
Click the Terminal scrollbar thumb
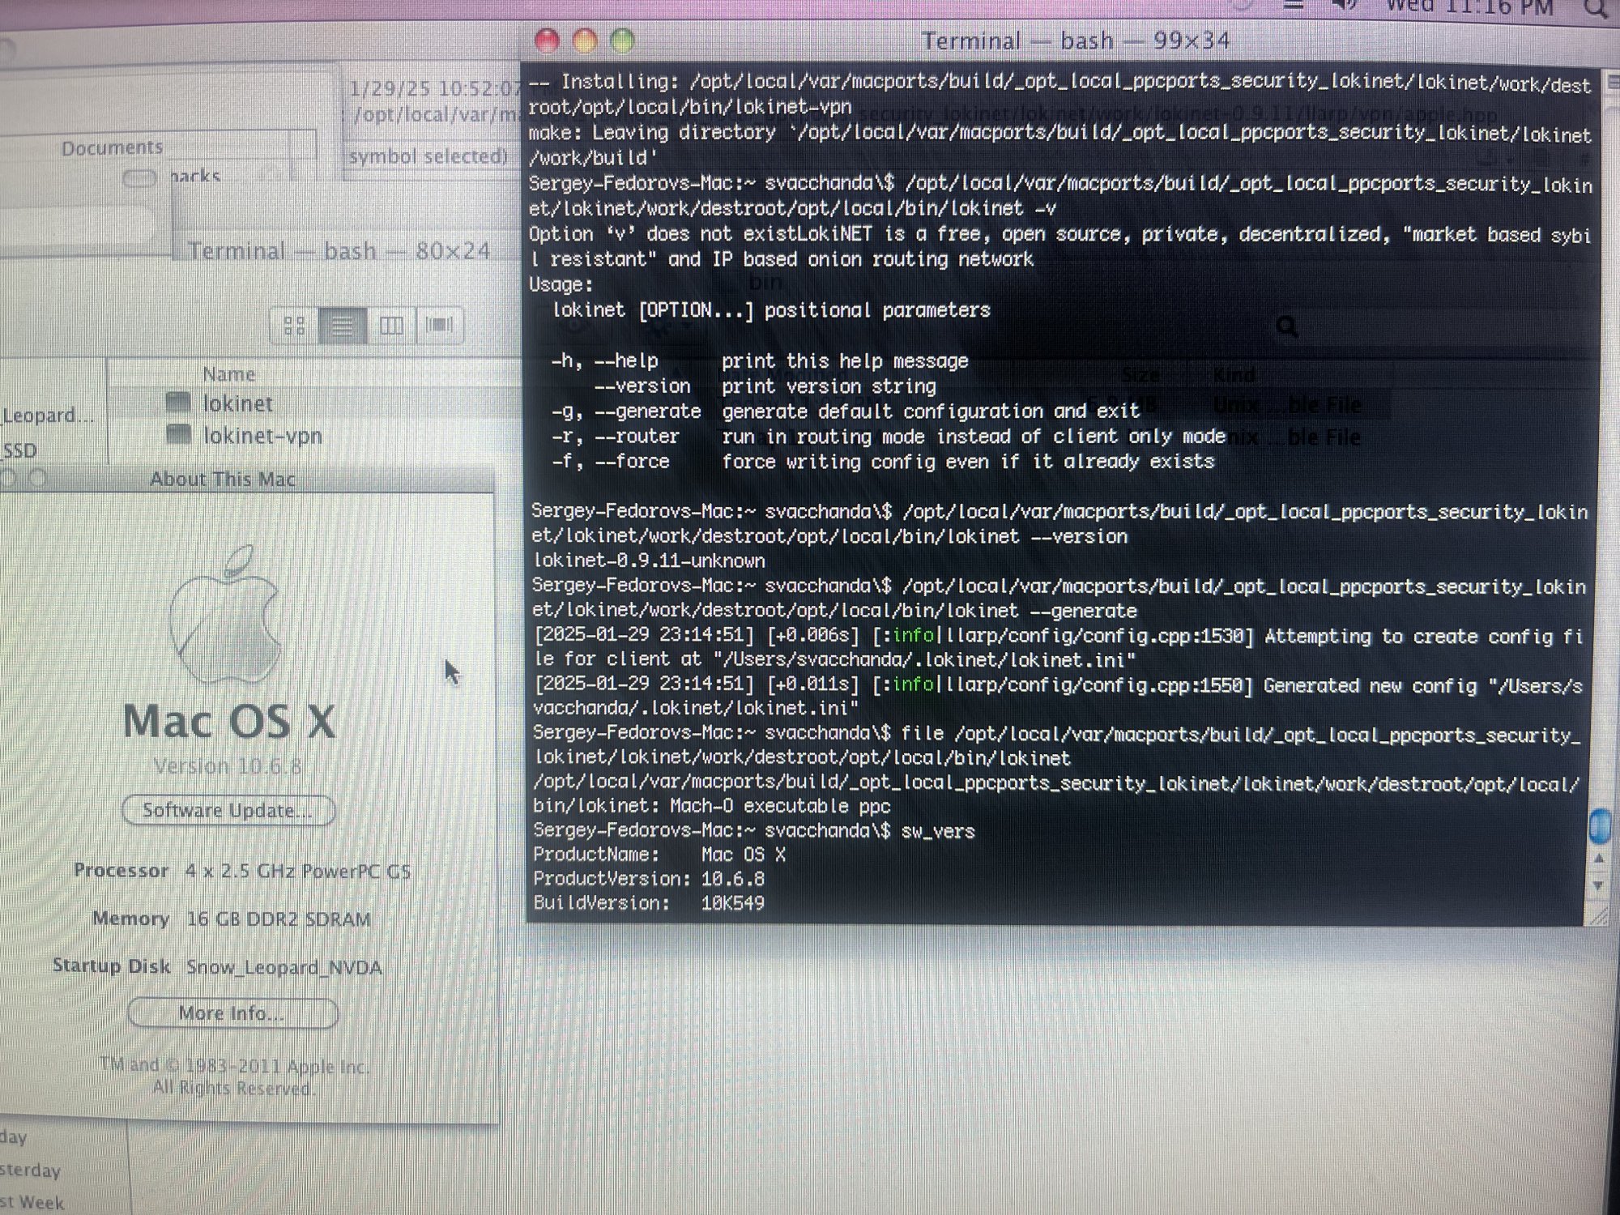pyautogui.click(x=1600, y=827)
